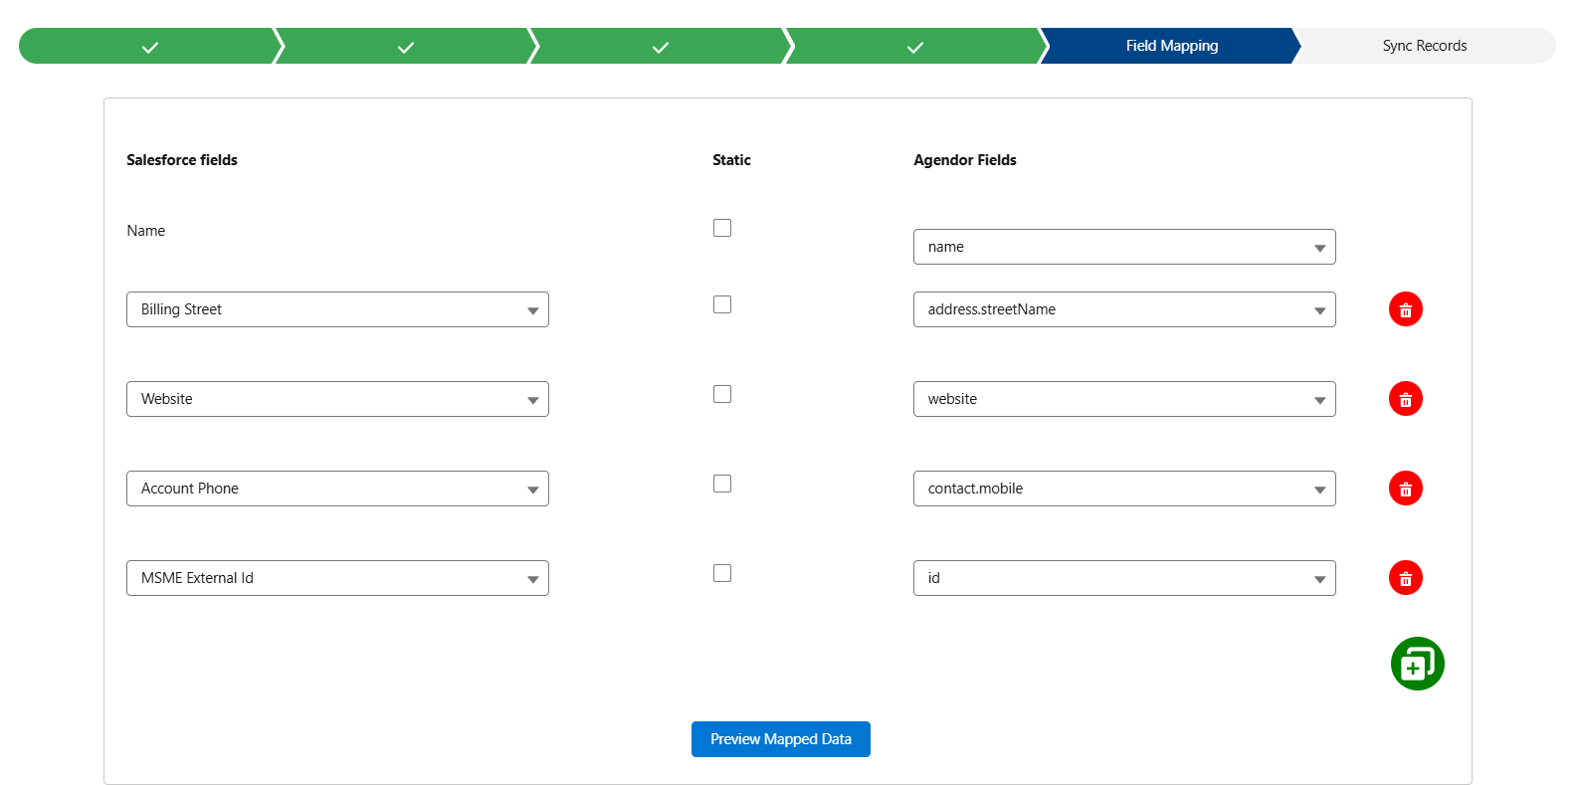Viewport: 1583px width, 785px height.
Task: Tick Static checkbox for Billing Street row
Action: click(722, 304)
